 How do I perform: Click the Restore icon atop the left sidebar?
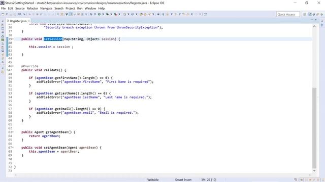(x=3, y=21)
